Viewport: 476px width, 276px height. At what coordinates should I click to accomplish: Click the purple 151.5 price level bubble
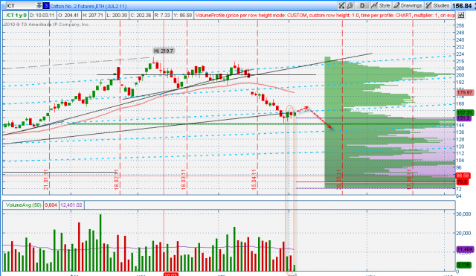pyautogui.click(x=464, y=118)
